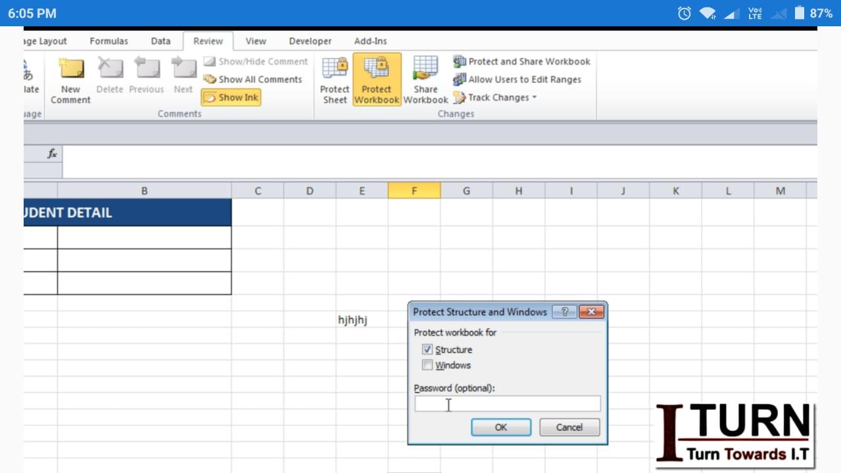Switch to the Data tab
This screenshot has height=473, width=841.
point(160,41)
